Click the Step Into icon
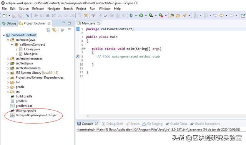Viewport: 246px width, 145px height. (60, 15)
